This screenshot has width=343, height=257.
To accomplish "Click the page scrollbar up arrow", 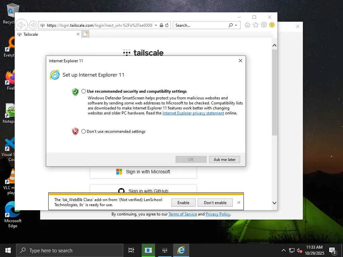I will coord(275,46).
